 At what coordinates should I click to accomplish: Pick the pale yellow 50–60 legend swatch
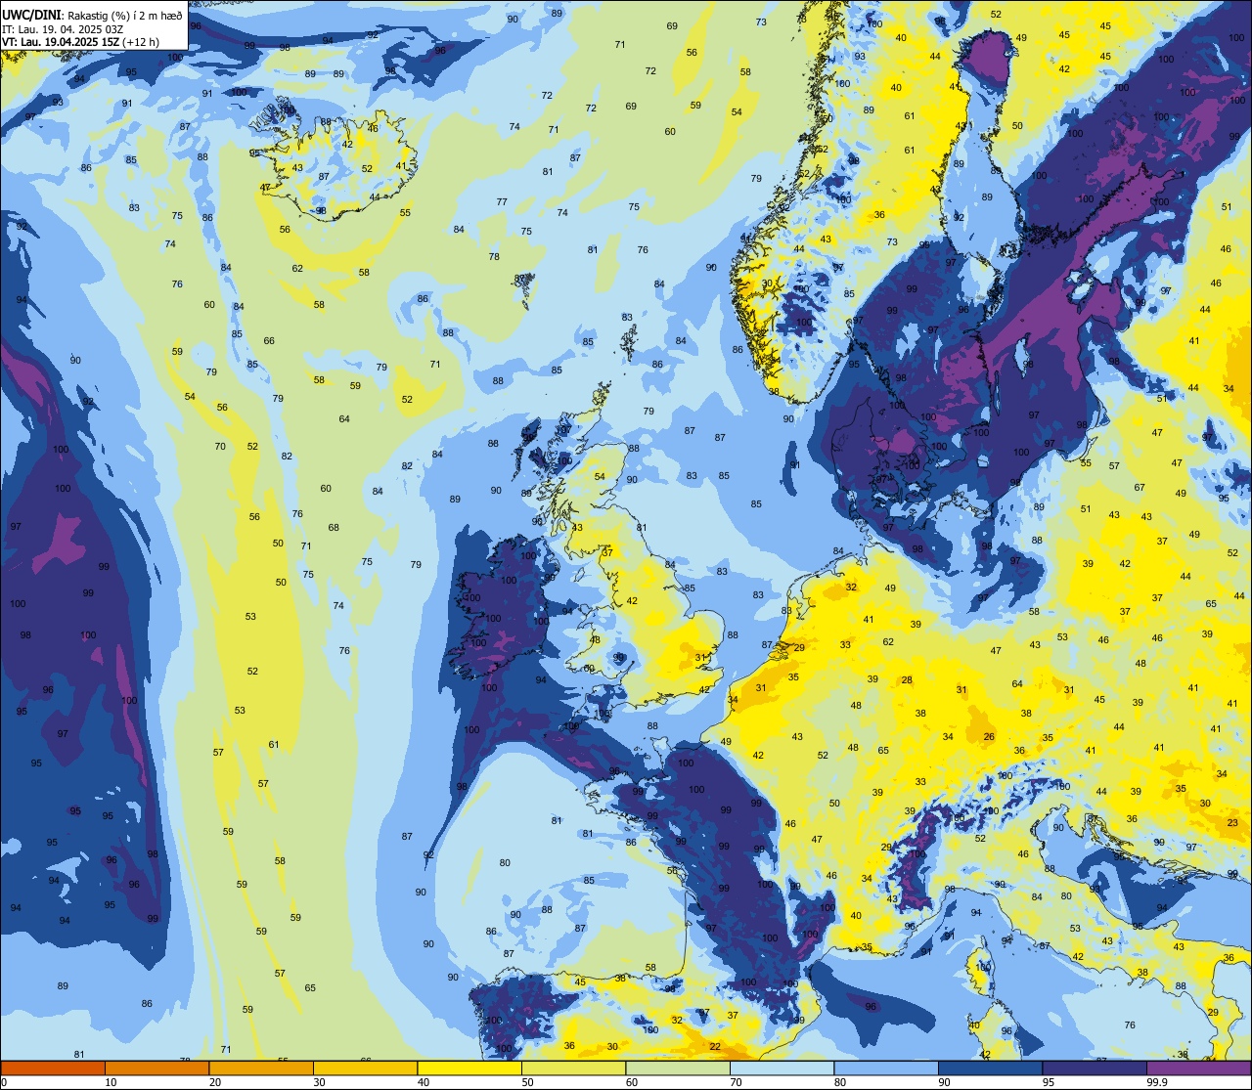click(x=573, y=1068)
